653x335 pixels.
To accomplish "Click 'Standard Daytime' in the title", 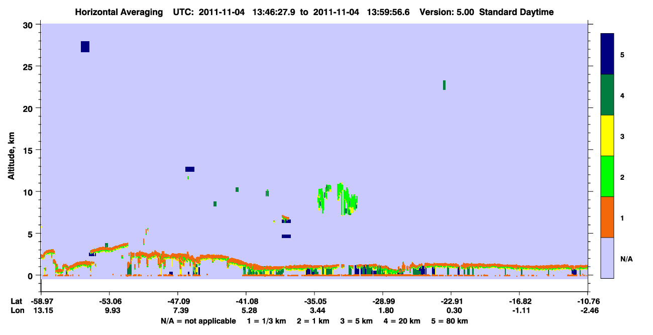I will (516, 12).
